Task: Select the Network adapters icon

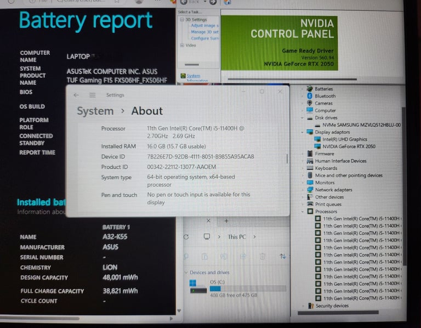Action: 310,189
